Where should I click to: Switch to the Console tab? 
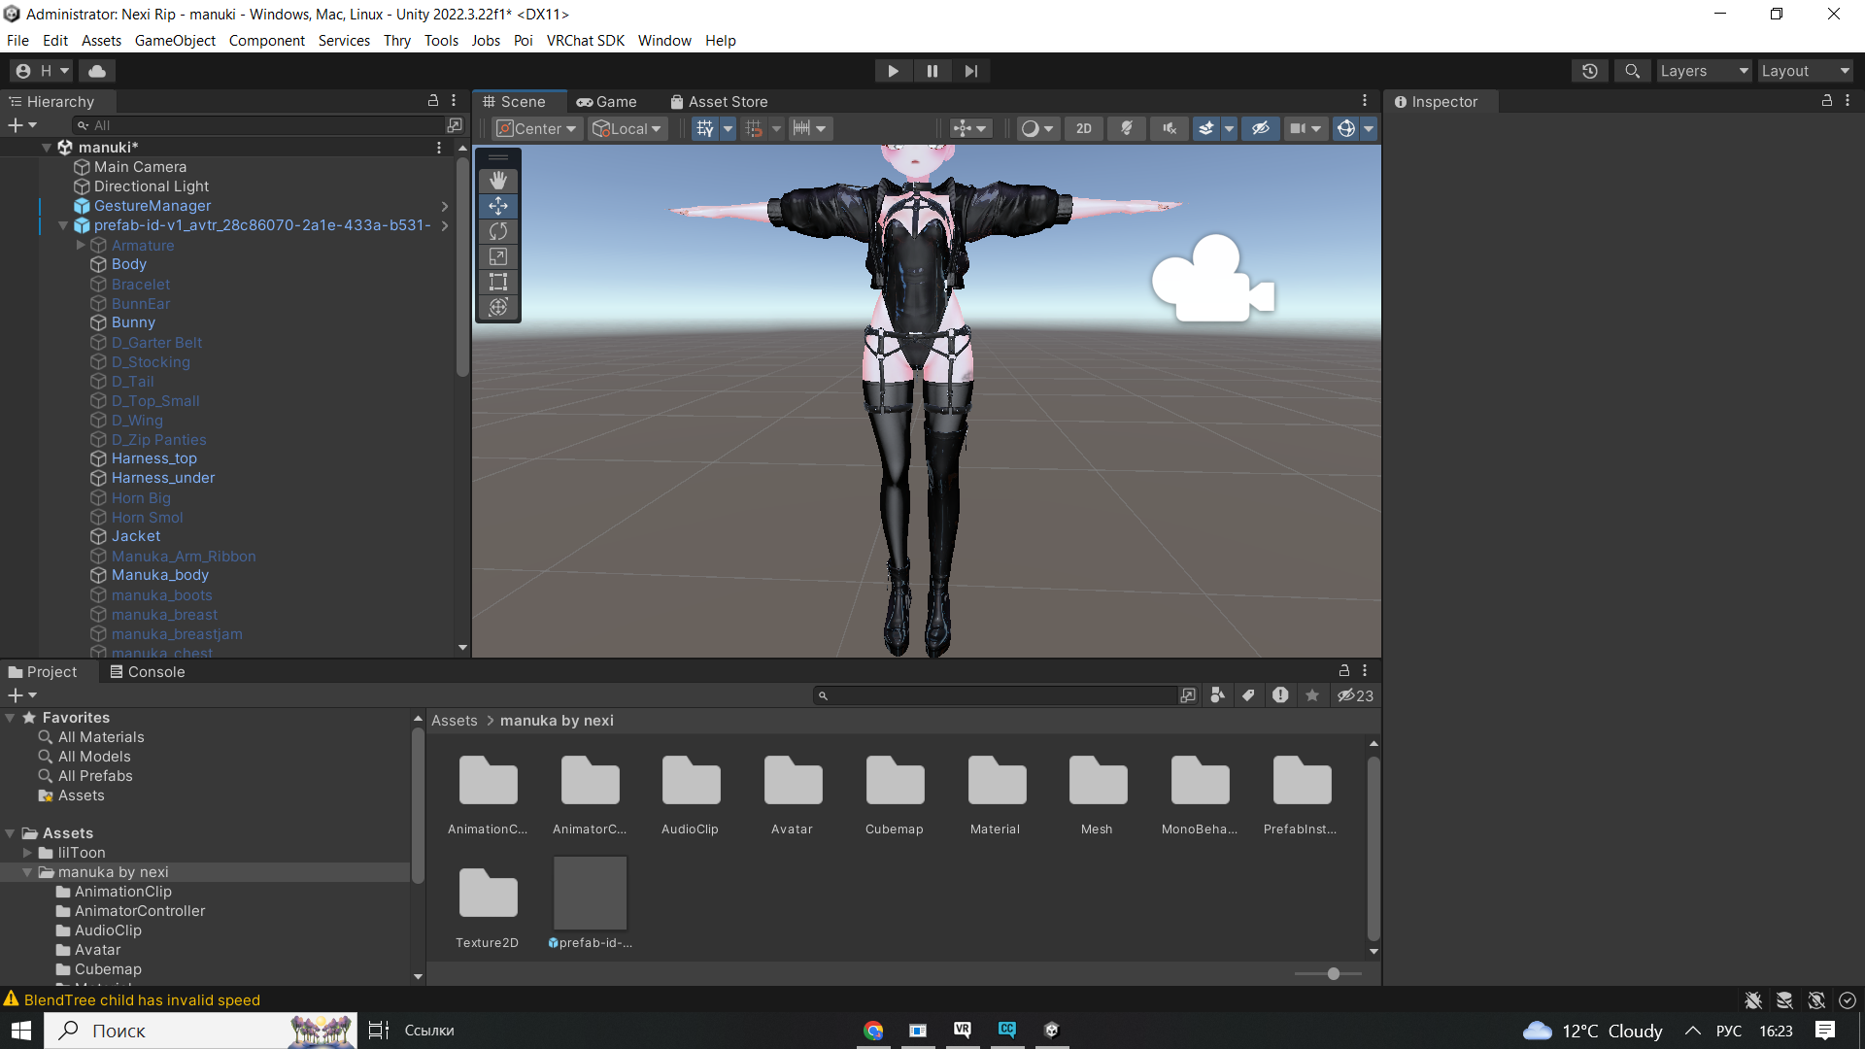click(147, 672)
